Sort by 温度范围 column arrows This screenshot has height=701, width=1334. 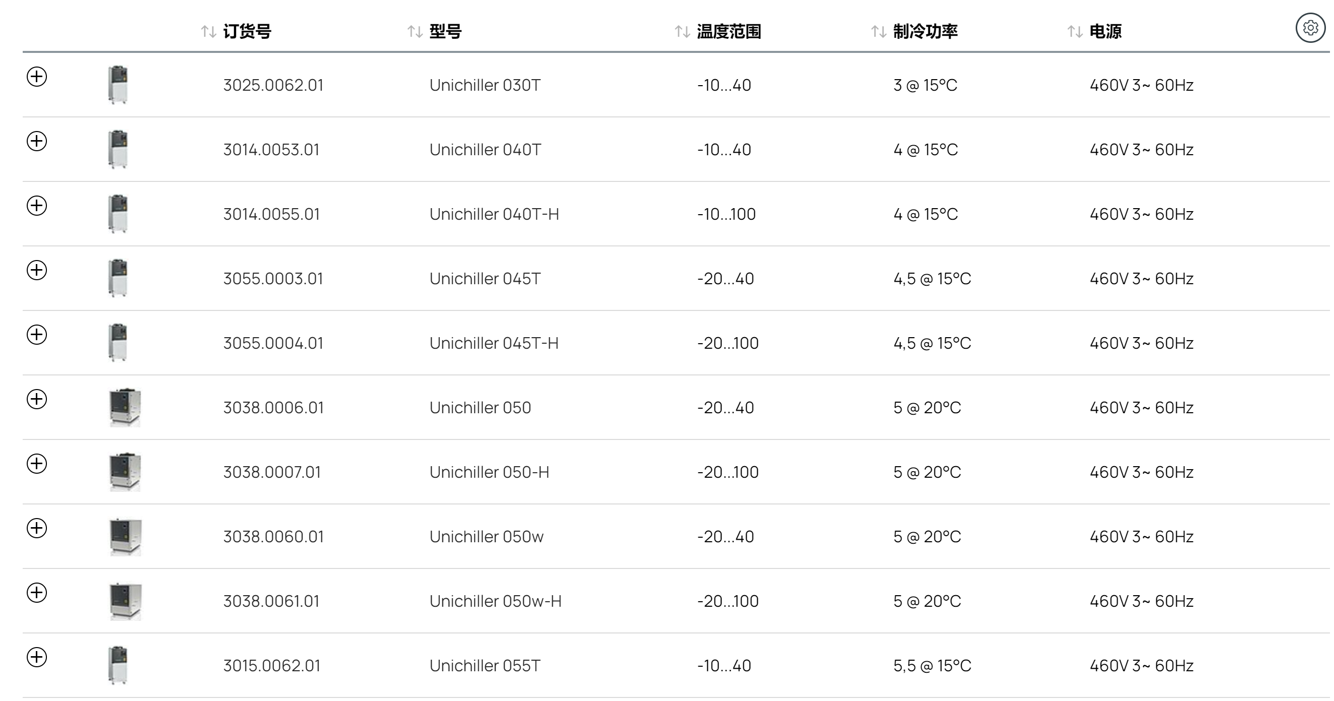(x=682, y=32)
